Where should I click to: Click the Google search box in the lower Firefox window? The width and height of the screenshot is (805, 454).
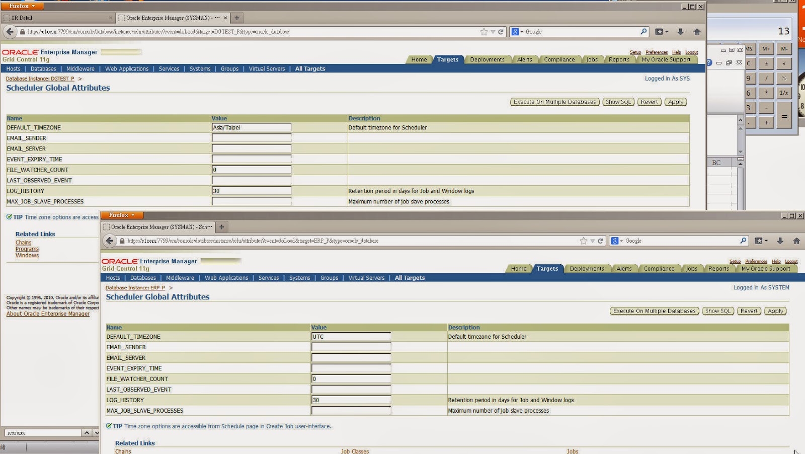point(681,241)
